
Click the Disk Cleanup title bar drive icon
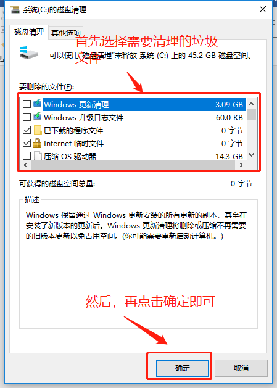pyautogui.click(x=15, y=10)
